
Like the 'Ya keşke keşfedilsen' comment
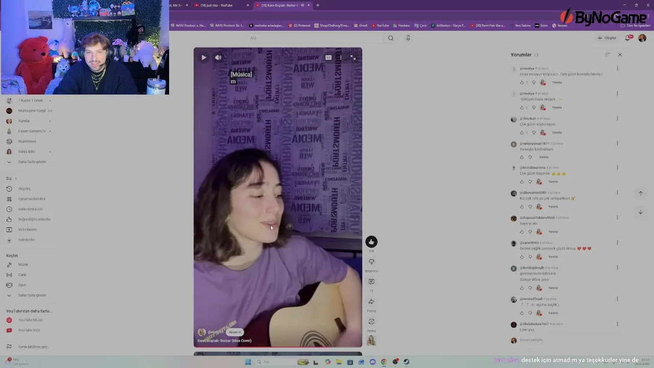click(522, 157)
